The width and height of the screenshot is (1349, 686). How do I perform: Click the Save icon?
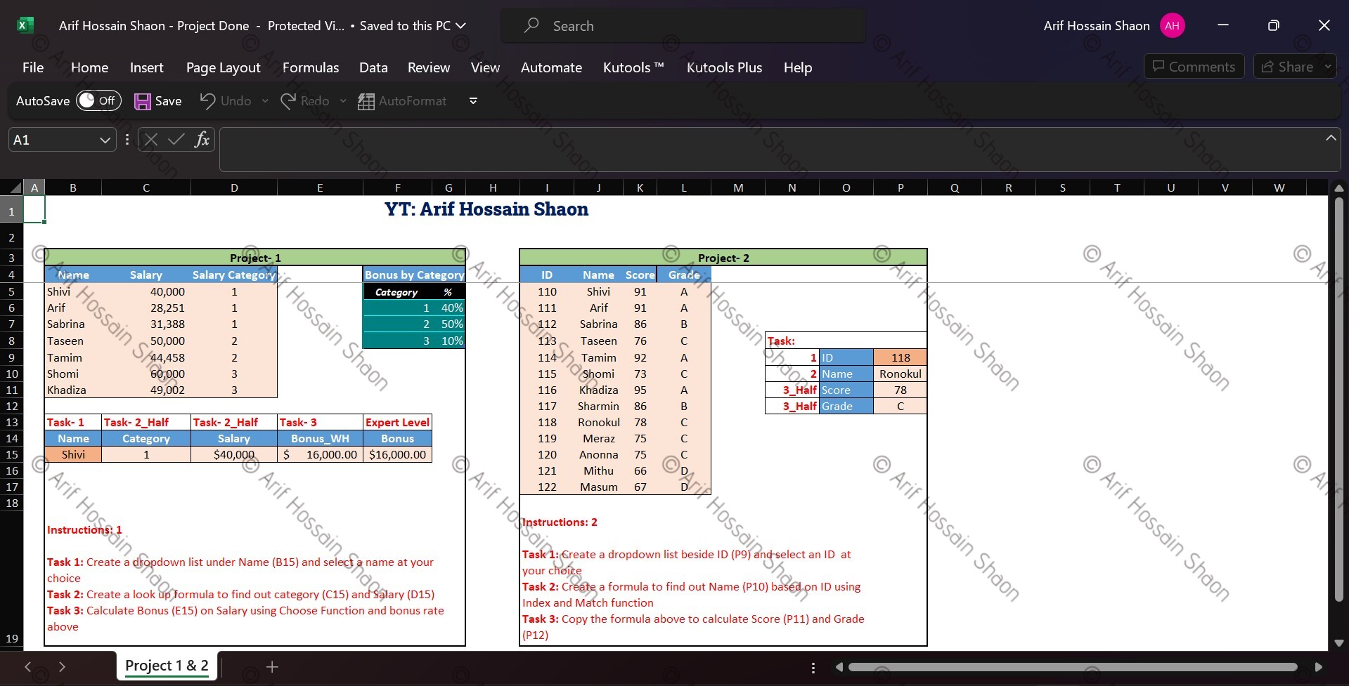[143, 100]
